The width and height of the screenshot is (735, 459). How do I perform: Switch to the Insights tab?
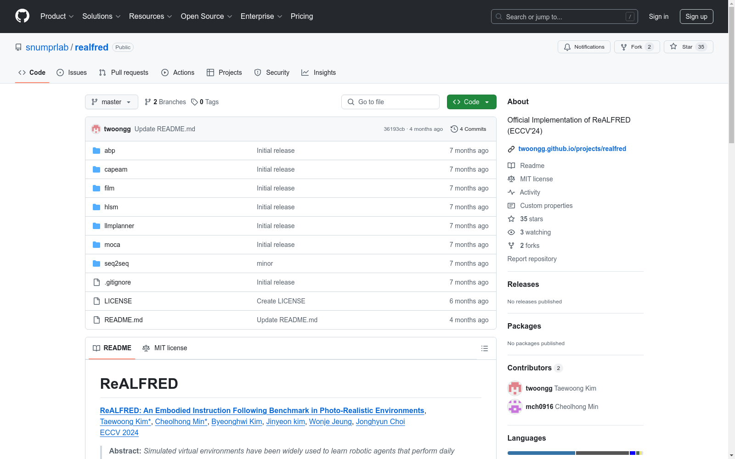tap(319, 73)
